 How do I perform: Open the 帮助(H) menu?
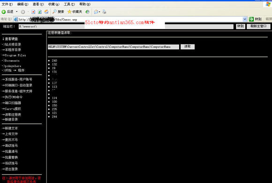tap(85, 4)
